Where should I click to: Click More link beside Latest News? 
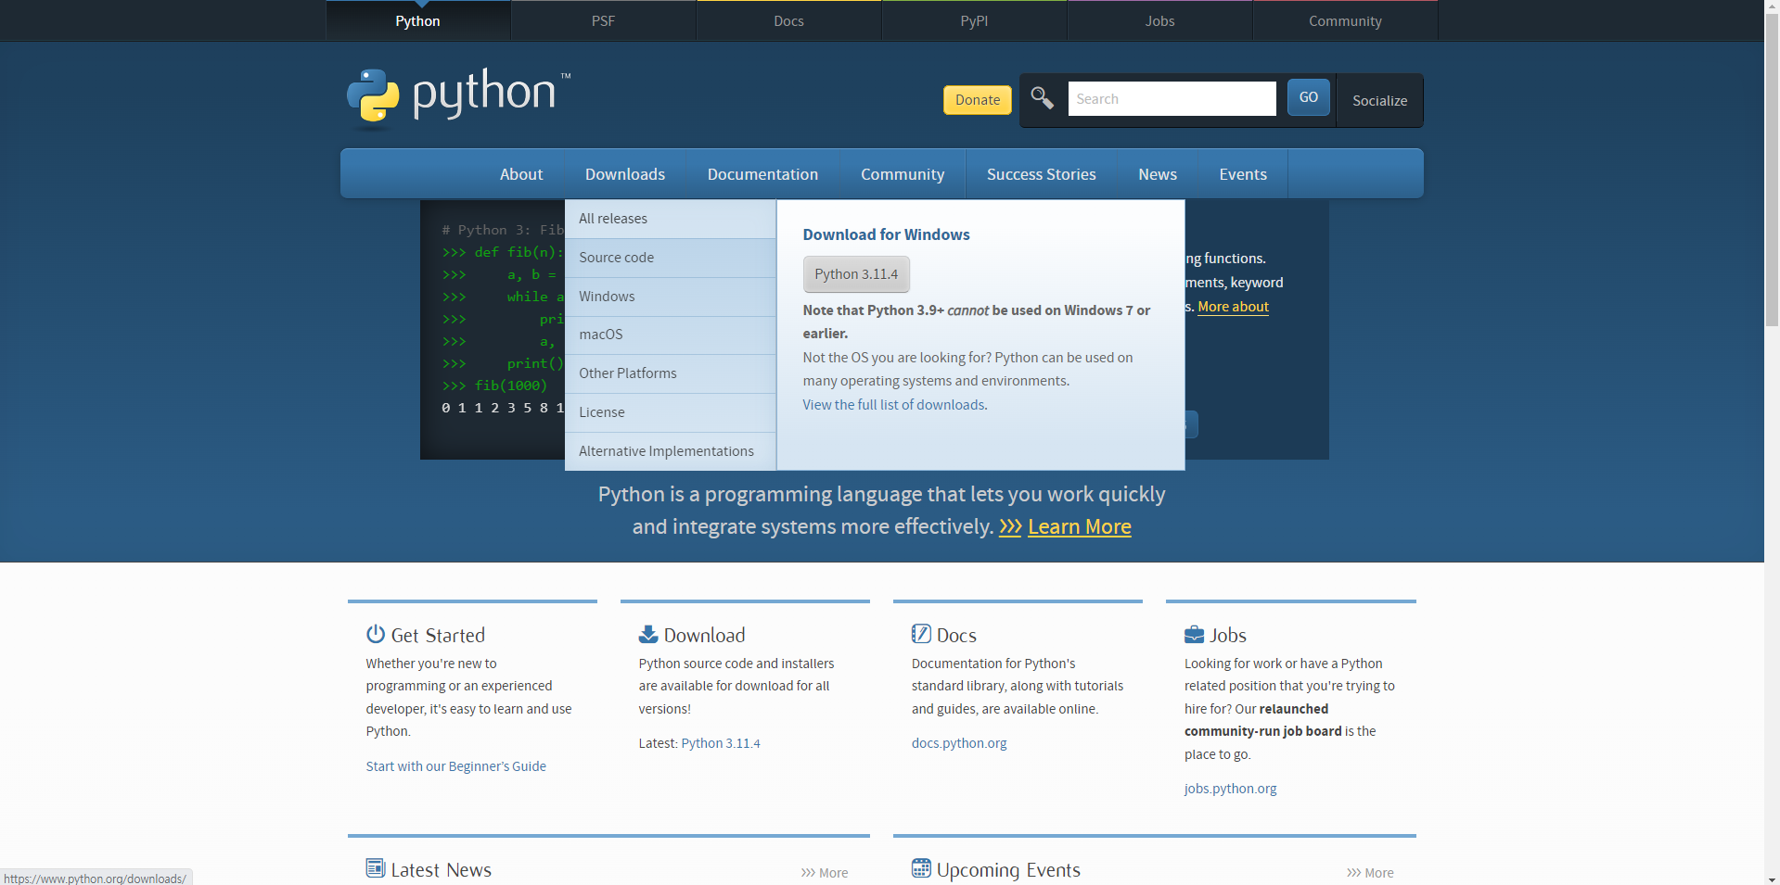(825, 873)
